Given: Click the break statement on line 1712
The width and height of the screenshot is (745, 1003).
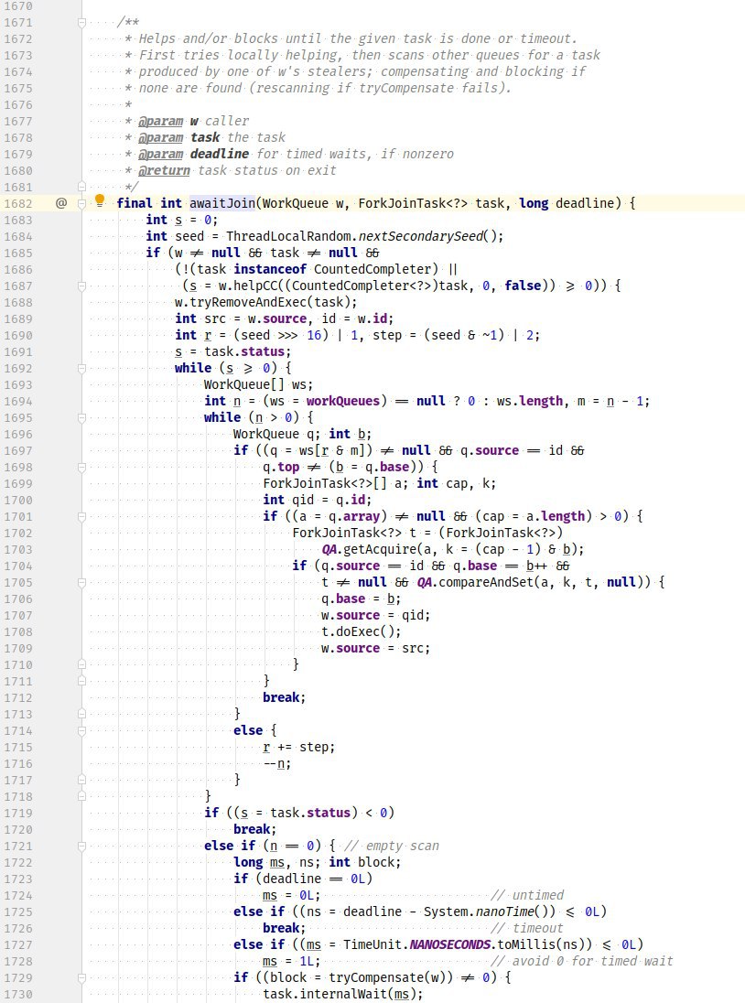Looking at the screenshot, I should 284,697.
